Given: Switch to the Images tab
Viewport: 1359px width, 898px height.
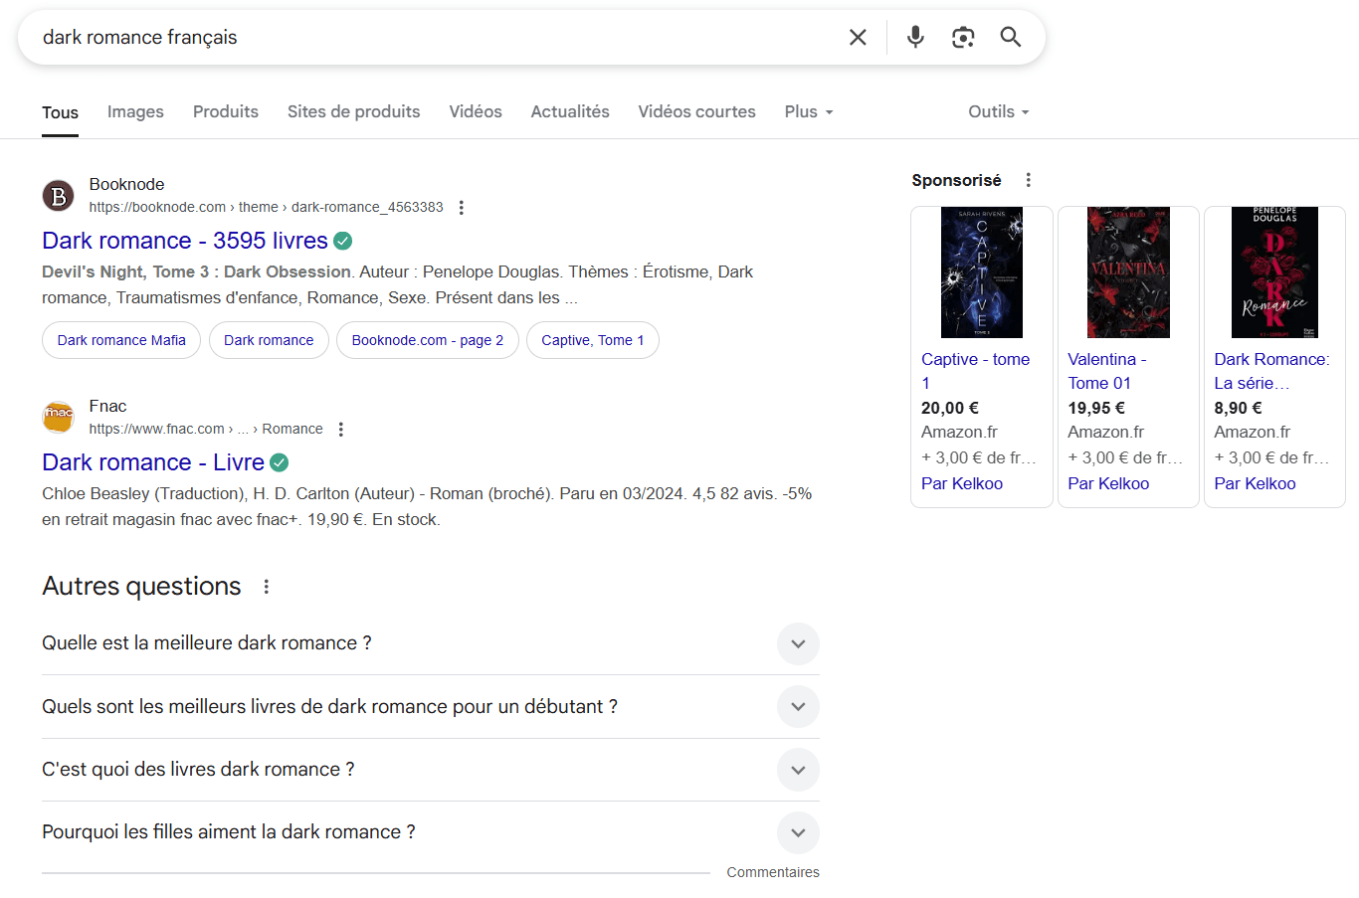Looking at the screenshot, I should click(135, 112).
